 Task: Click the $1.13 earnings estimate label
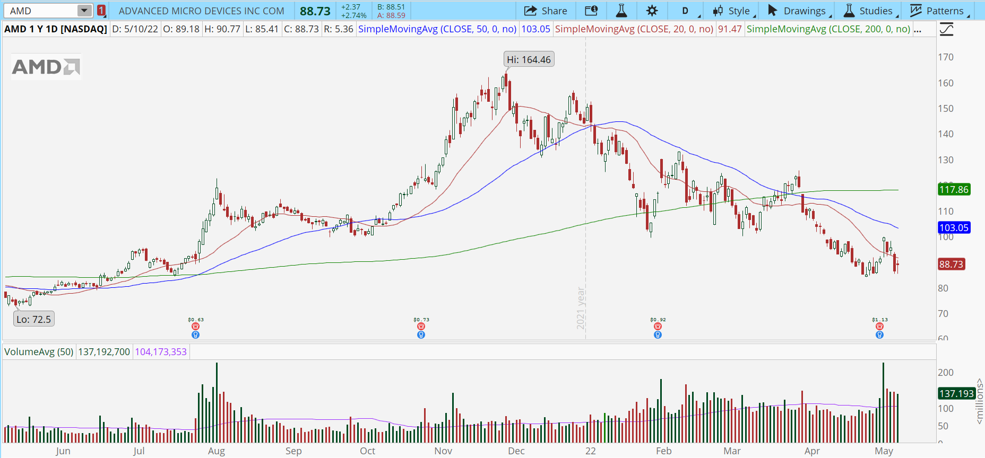[x=880, y=320]
